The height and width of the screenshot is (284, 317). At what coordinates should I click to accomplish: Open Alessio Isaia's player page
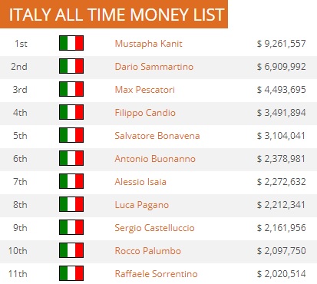140,182
